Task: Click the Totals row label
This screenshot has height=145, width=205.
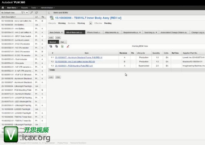Action: (x=52, y=70)
